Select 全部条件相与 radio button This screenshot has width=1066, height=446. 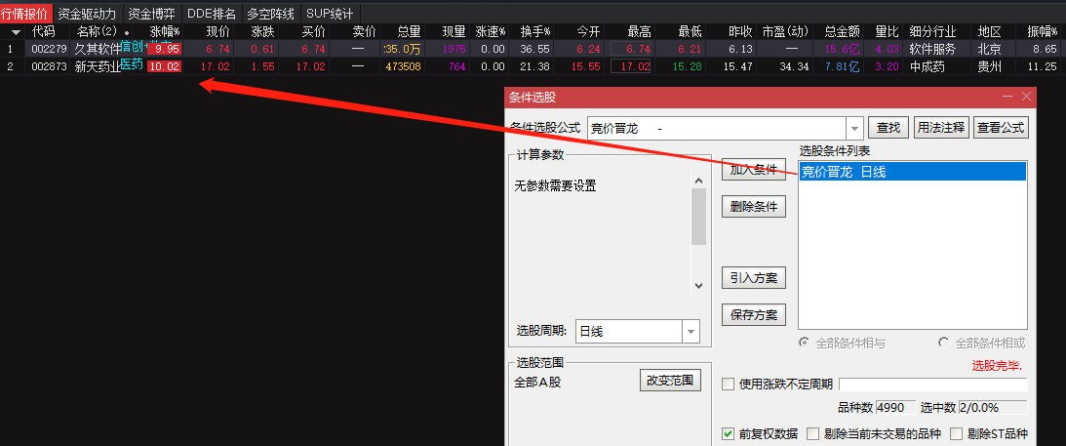coord(805,344)
